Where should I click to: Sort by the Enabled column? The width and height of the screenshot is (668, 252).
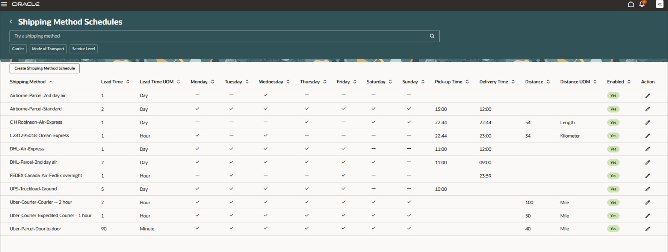[x=629, y=82]
